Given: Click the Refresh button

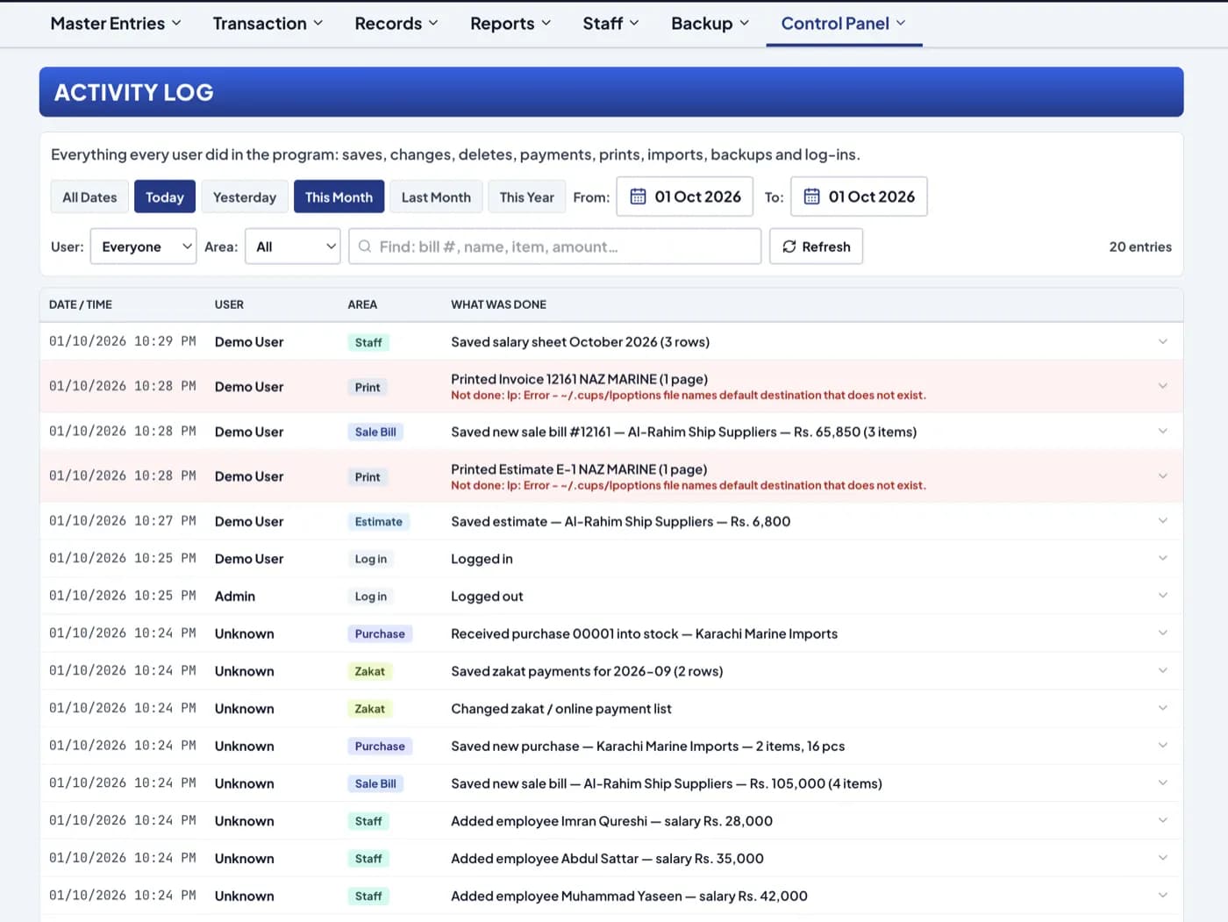Looking at the screenshot, I should [816, 247].
